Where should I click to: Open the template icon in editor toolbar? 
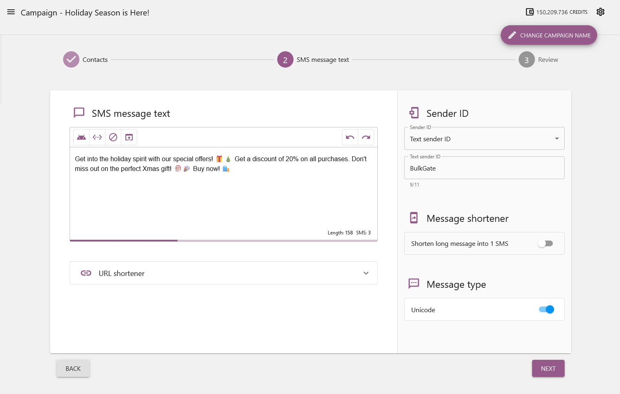(x=129, y=137)
